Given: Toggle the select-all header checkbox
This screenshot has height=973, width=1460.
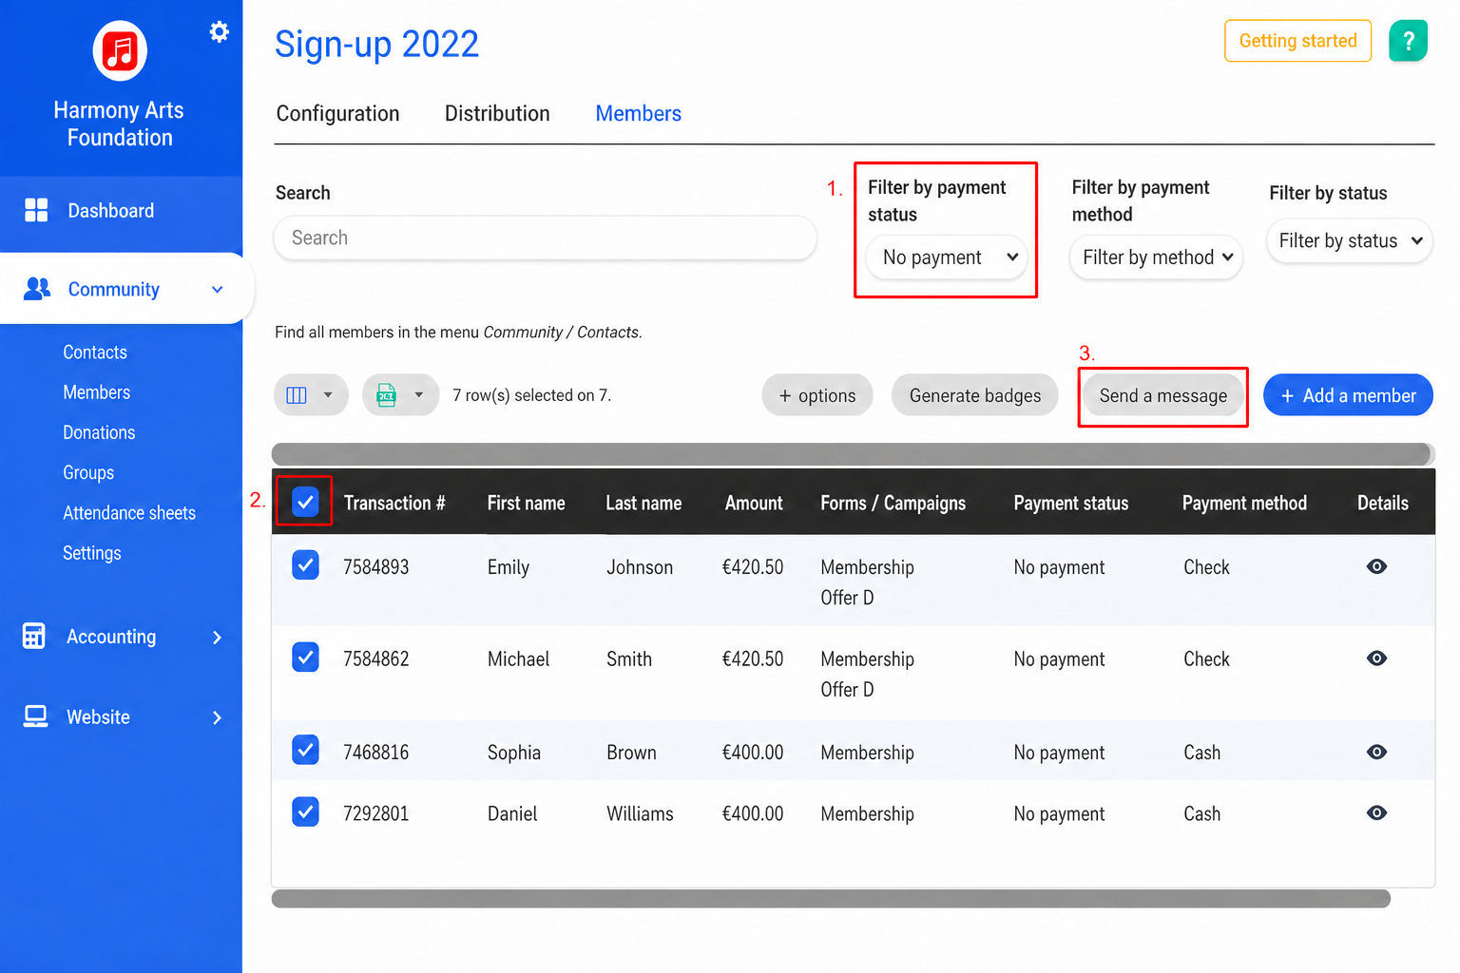Looking at the screenshot, I should [305, 502].
